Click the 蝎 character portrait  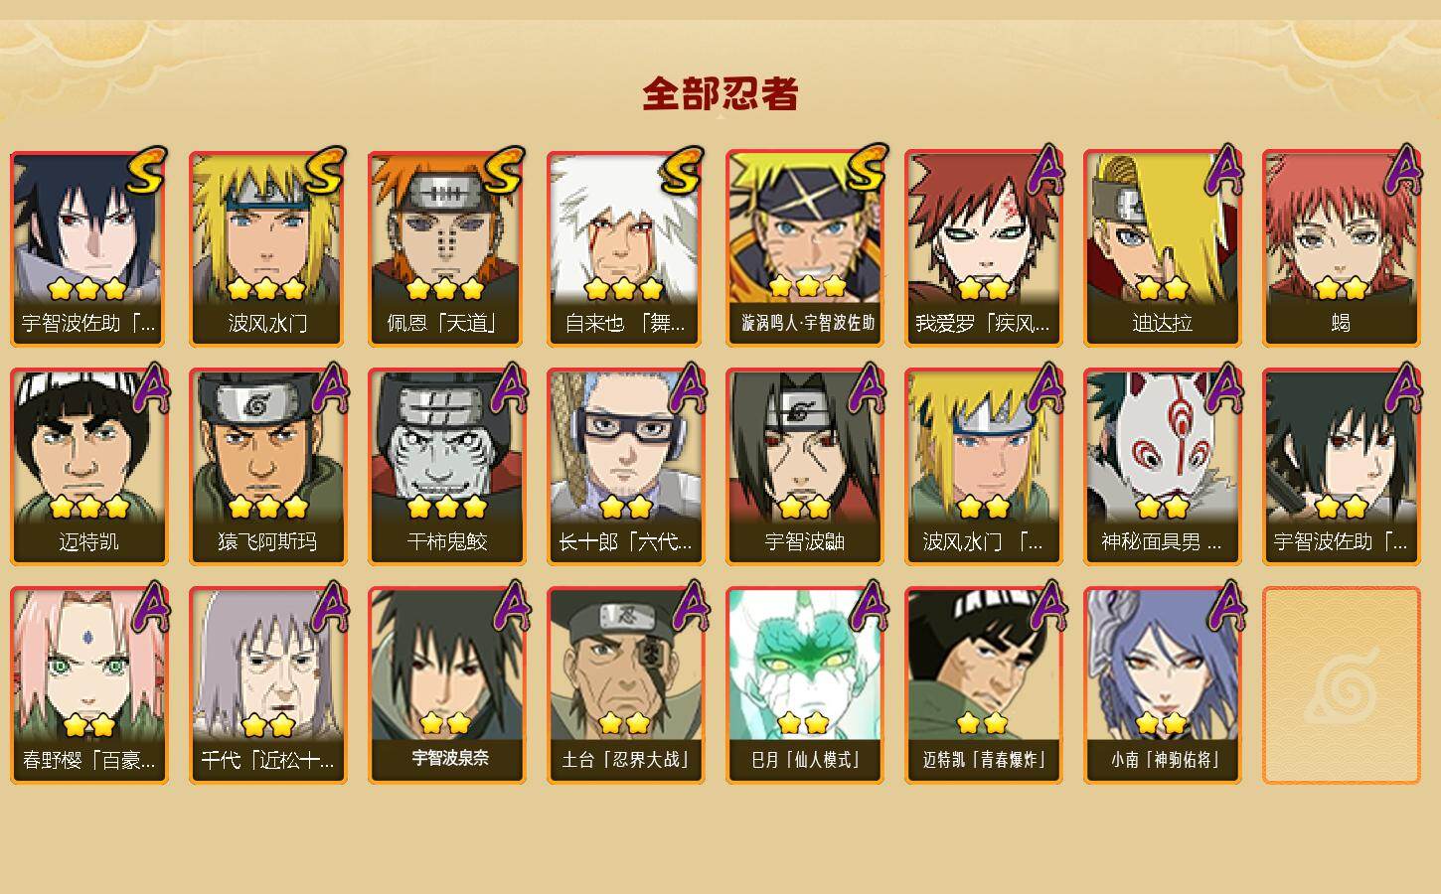coord(1341,248)
